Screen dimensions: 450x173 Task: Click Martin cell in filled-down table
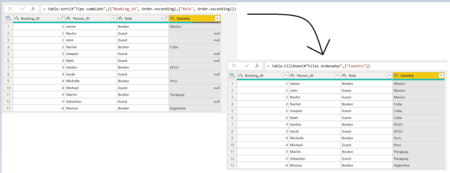[315, 151]
